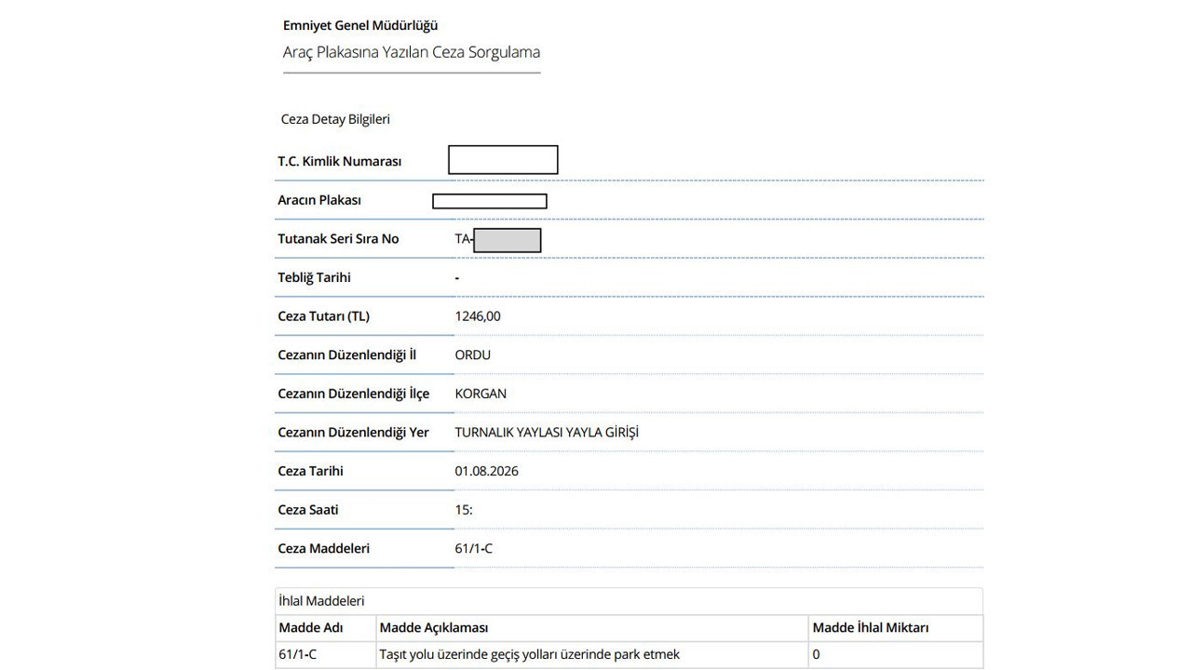Click the Araç Plakasına Yazılan Ceza Sorgulama heading
The width and height of the screenshot is (1192, 670).
(412, 53)
